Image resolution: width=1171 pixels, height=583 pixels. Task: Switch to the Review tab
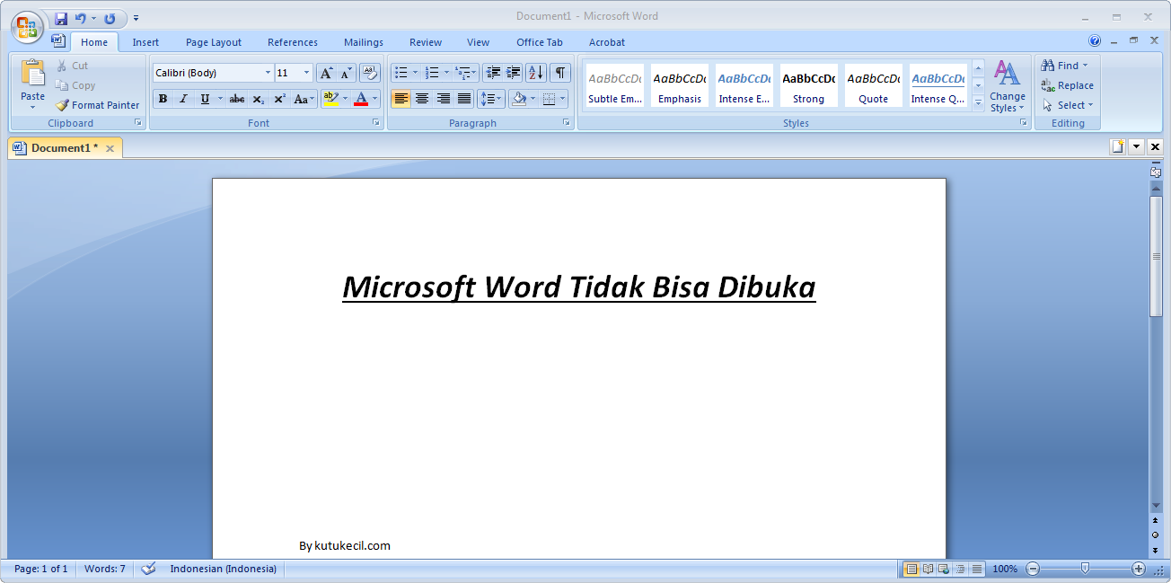(x=426, y=42)
